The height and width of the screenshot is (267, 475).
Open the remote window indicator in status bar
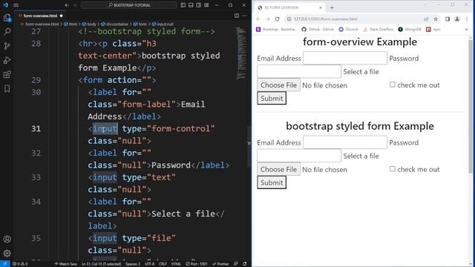pos(5,264)
